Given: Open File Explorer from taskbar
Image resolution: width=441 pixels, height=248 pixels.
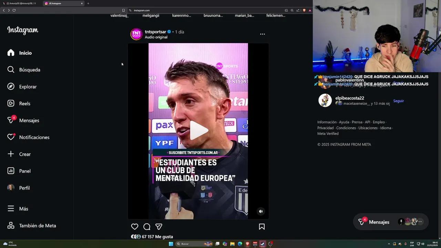Looking at the screenshot, I should coord(232,244).
